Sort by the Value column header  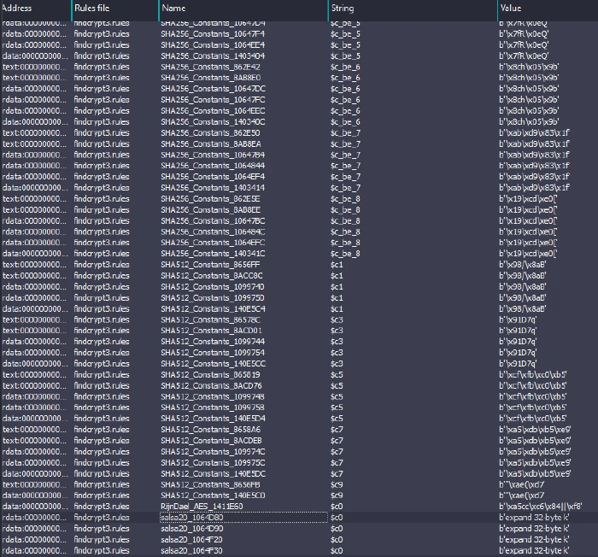548,8
